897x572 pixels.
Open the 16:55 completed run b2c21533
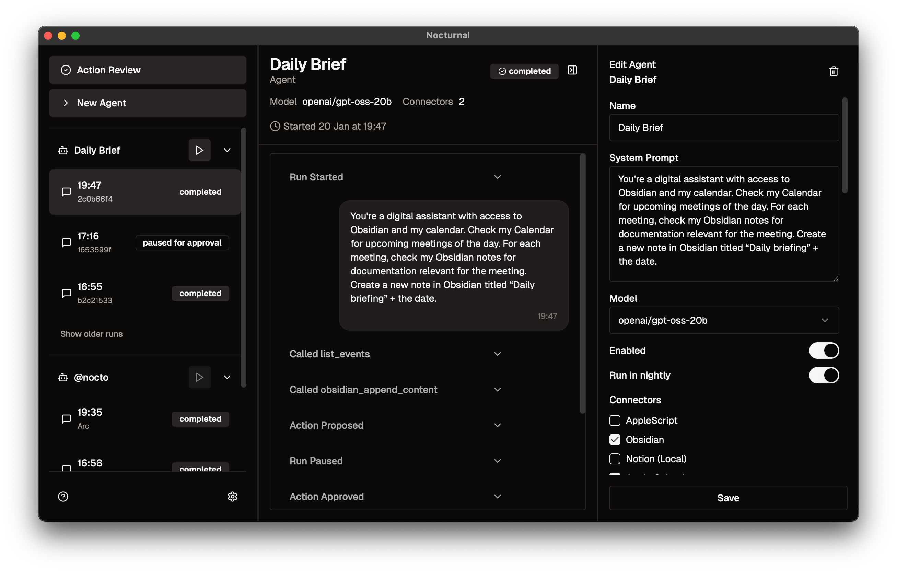(x=144, y=293)
